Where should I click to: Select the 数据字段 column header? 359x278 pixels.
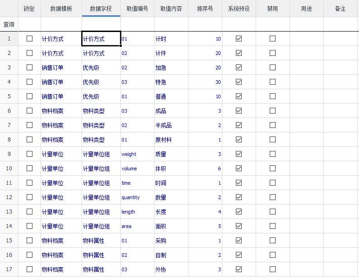point(101,9)
